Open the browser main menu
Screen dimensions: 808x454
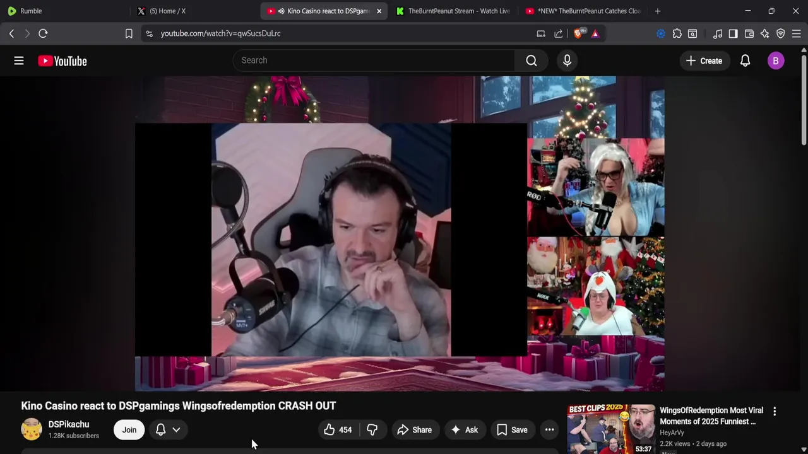pos(797,33)
